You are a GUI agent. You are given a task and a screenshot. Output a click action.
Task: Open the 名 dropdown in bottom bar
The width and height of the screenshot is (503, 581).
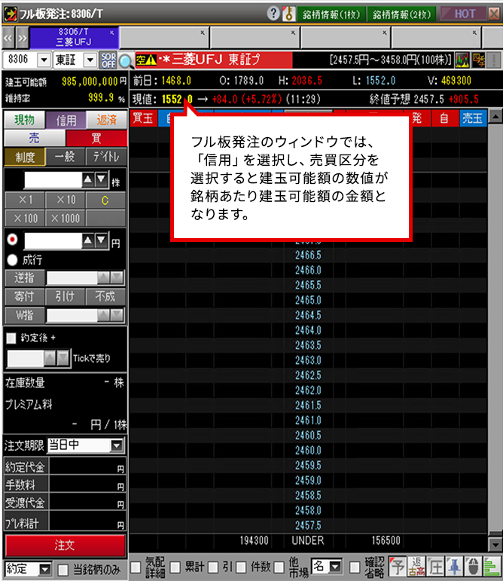tap(335, 566)
